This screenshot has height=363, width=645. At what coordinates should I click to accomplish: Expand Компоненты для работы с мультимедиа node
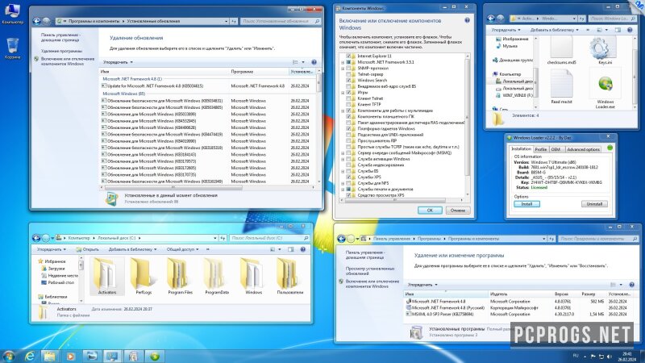pyautogui.click(x=343, y=111)
